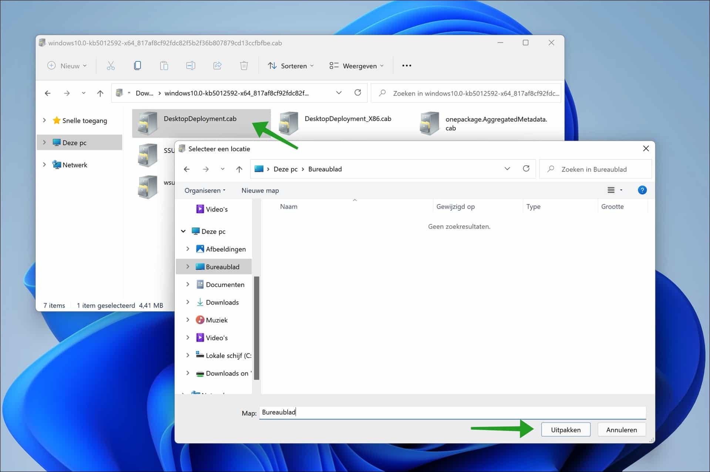Viewport: 710px width, 472px height.
Task: Click the Map name input field
Action: 370,412
